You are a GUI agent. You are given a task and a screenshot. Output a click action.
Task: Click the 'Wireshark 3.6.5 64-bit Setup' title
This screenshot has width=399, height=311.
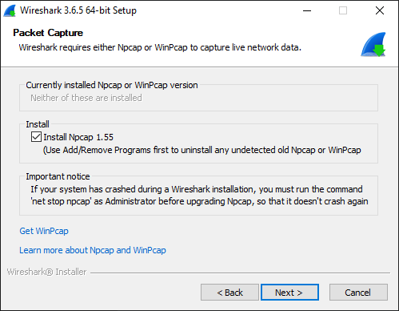[x=78, y=10]
